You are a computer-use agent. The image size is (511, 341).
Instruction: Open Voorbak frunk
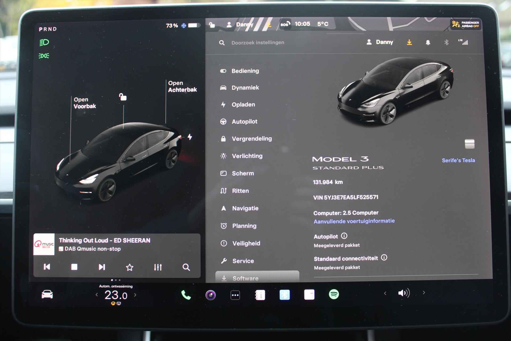click(85, 103)
